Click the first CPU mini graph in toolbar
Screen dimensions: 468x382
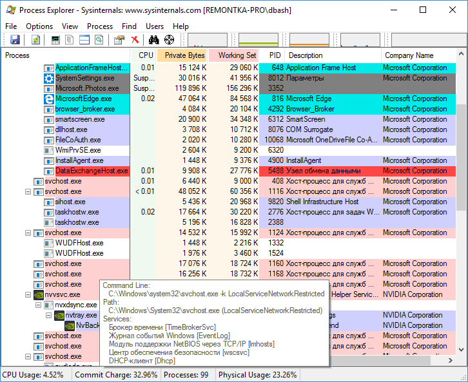[208, 40]
